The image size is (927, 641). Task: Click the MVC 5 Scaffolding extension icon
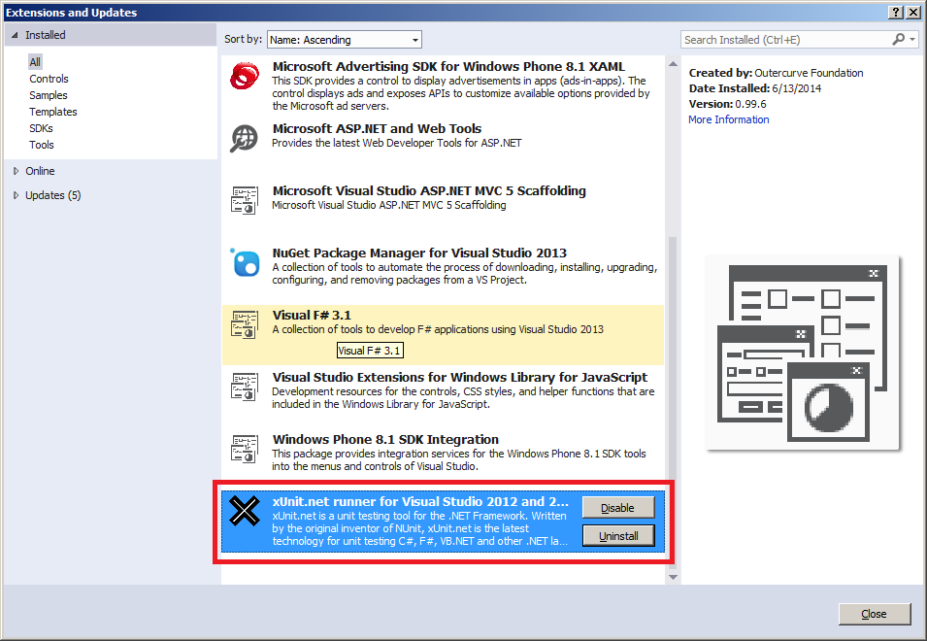pyautogui.click(x=244, y=199)
